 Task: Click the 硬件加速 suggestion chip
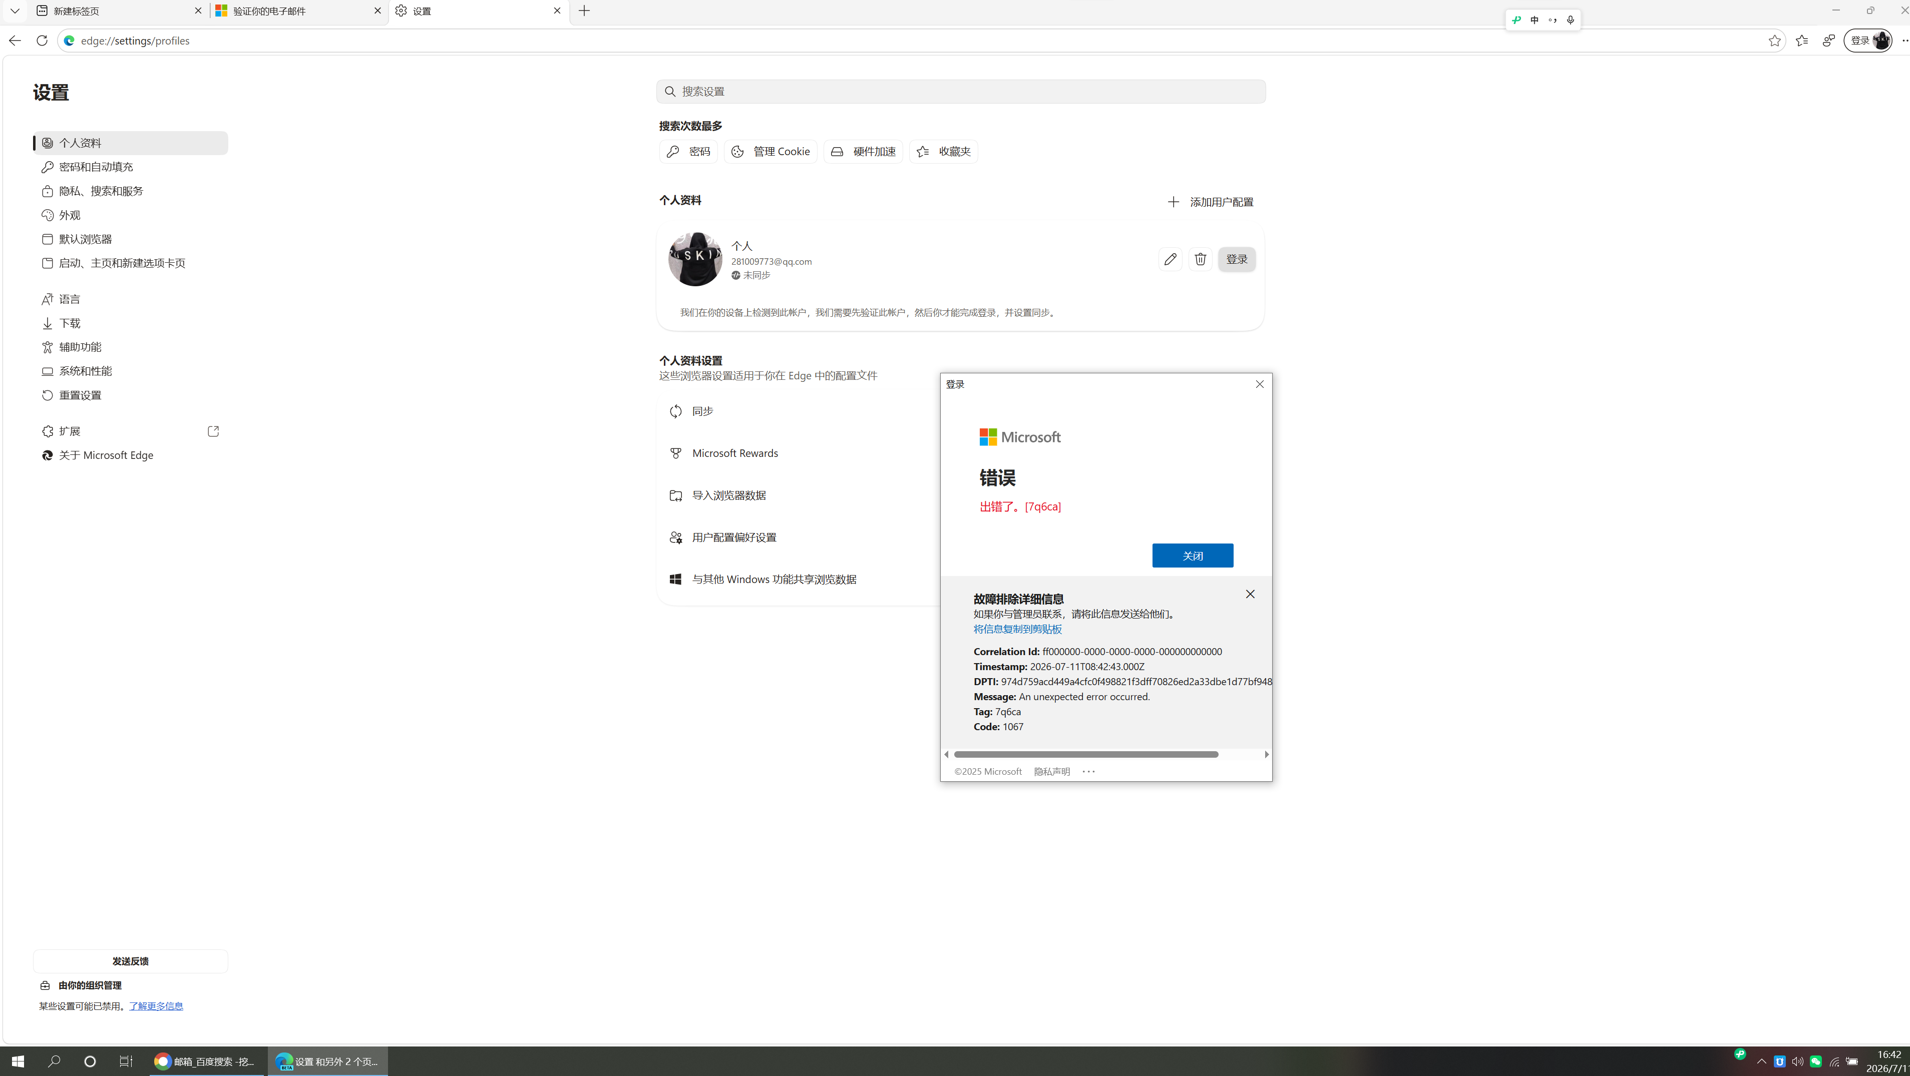[863, 151]
